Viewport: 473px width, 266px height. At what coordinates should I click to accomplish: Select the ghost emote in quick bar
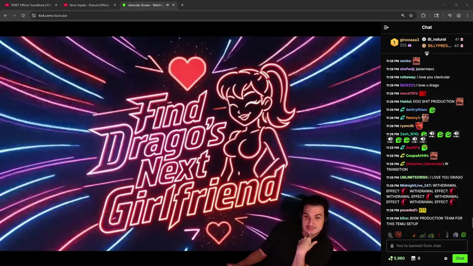click(456, 235)
